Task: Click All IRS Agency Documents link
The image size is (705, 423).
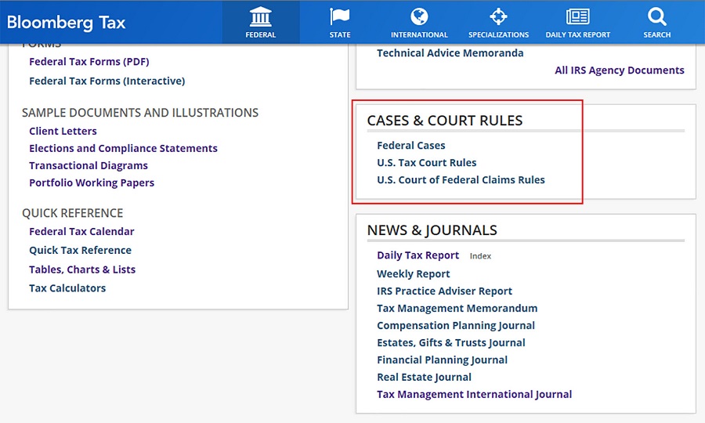Action: tap(619, 70)
